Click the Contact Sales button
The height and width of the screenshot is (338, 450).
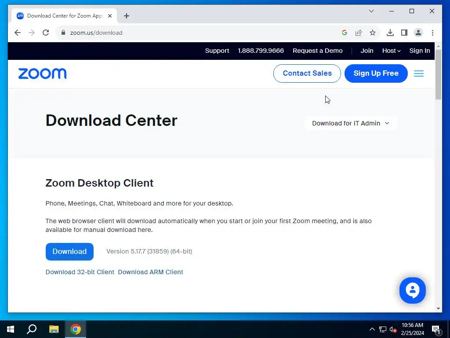coord(307,73)
